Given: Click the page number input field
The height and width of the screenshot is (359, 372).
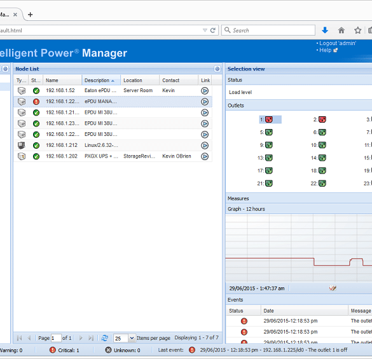Looking at the screenshot, I should pos(56,338).
